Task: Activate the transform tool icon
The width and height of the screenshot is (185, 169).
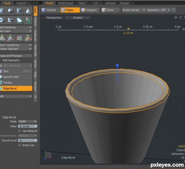Action: [2, 38]
